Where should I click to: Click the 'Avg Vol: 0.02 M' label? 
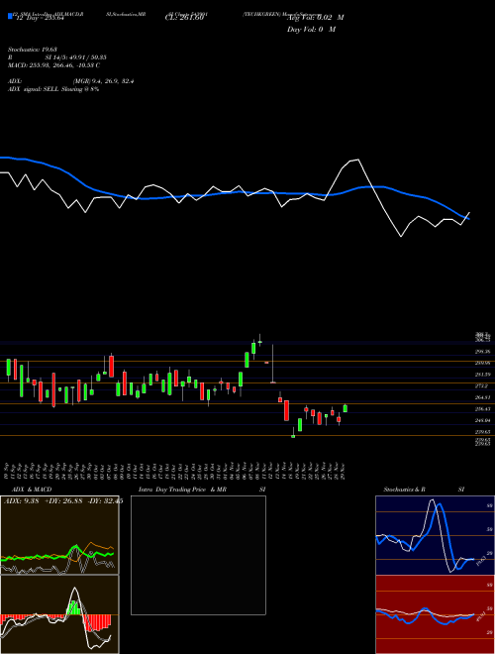tap(316, 18)
